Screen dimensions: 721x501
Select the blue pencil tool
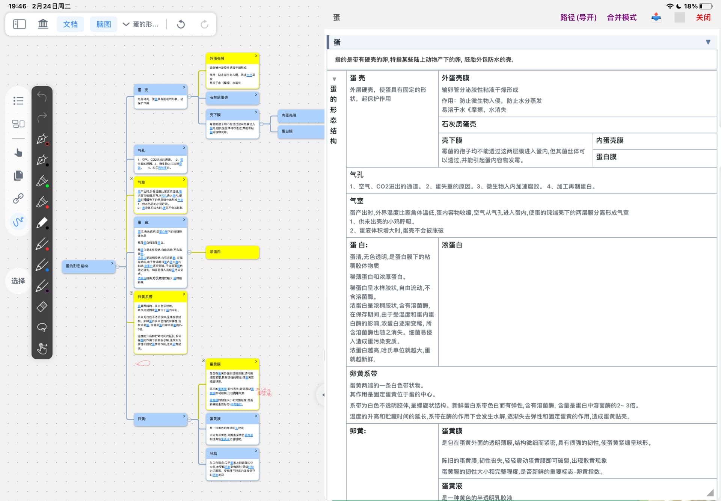(x=42, y=266)
